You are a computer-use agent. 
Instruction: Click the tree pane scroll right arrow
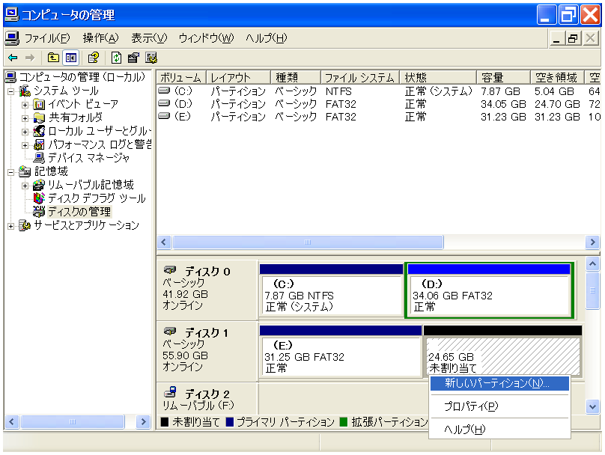click(x=143, y=422)
